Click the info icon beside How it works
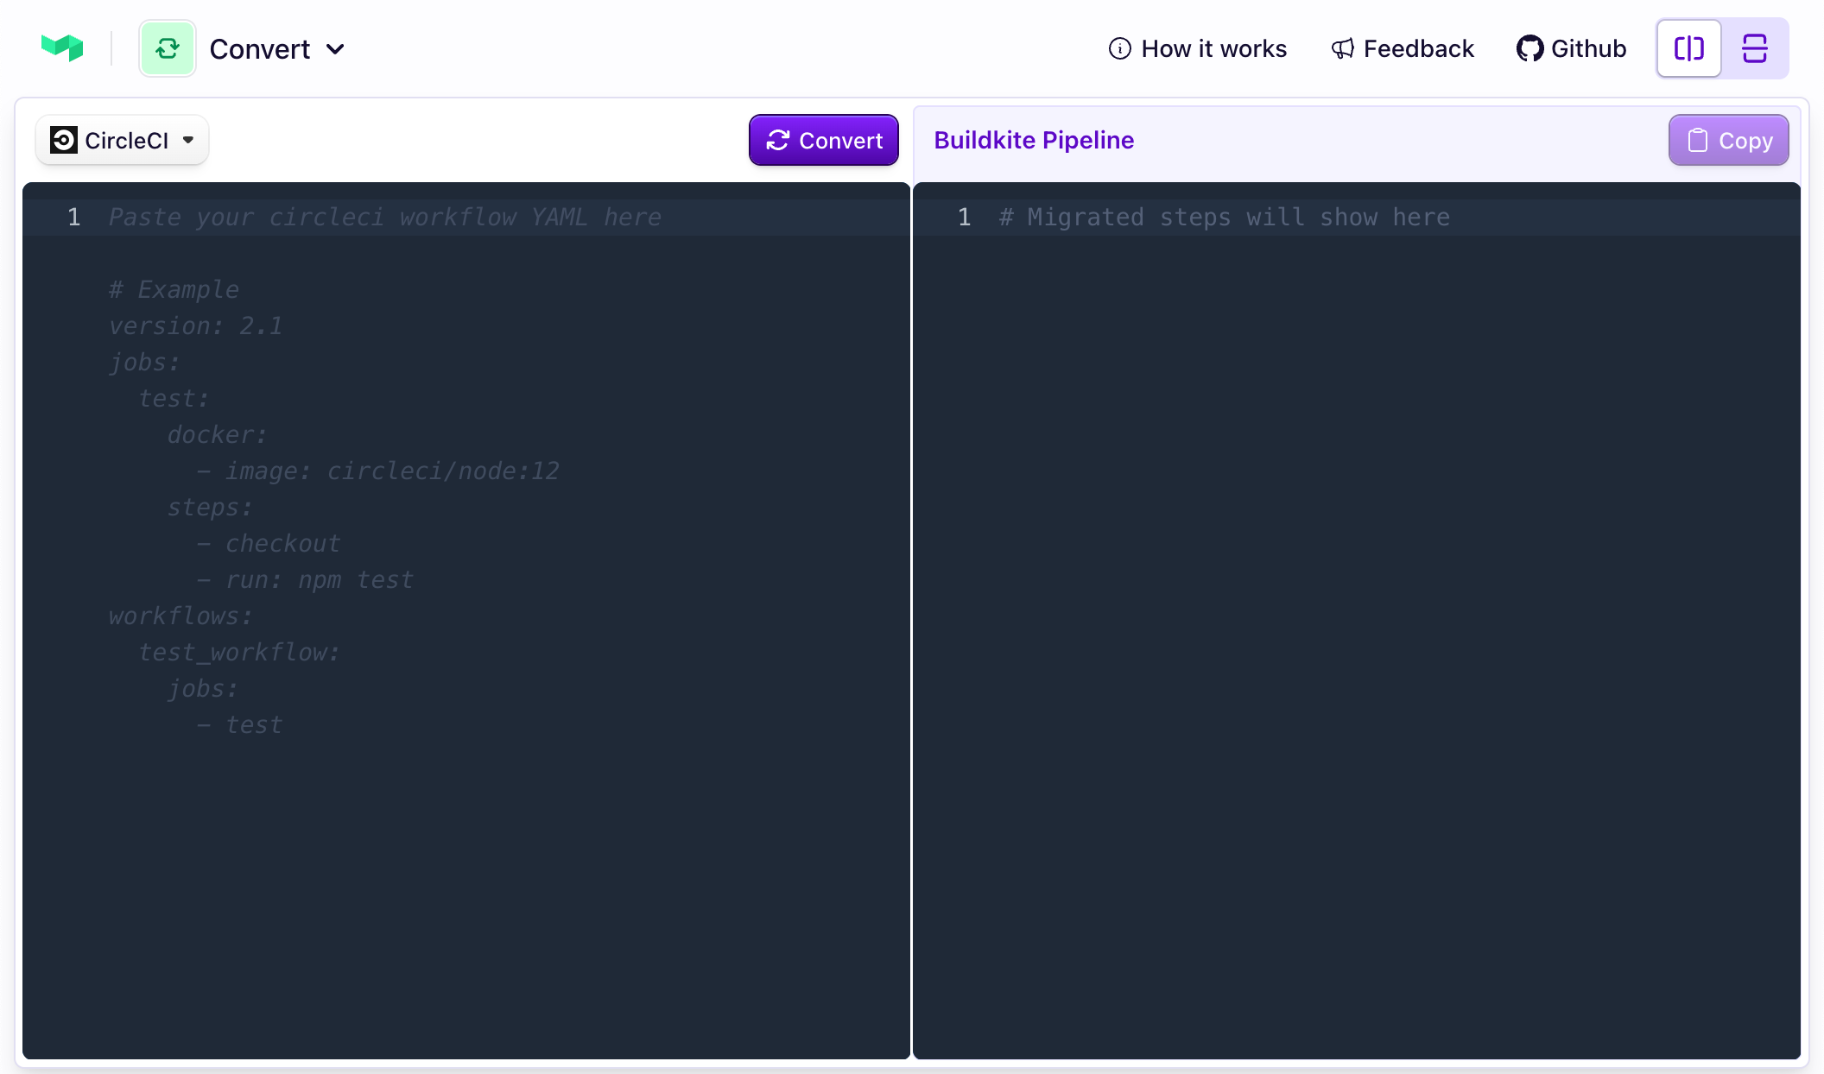This screenshot has width=1824, height=1074. [1119, 48]
